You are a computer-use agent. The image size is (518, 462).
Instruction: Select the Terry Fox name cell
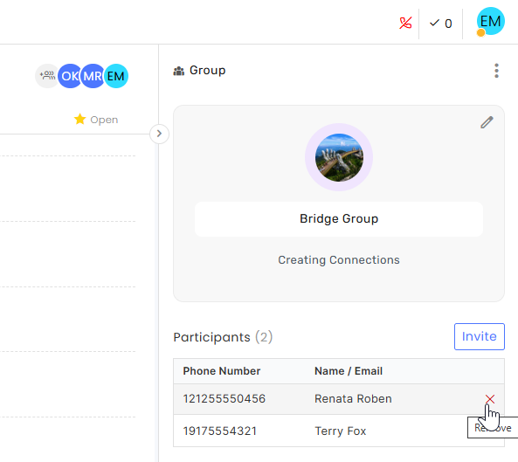coord(341,431)
